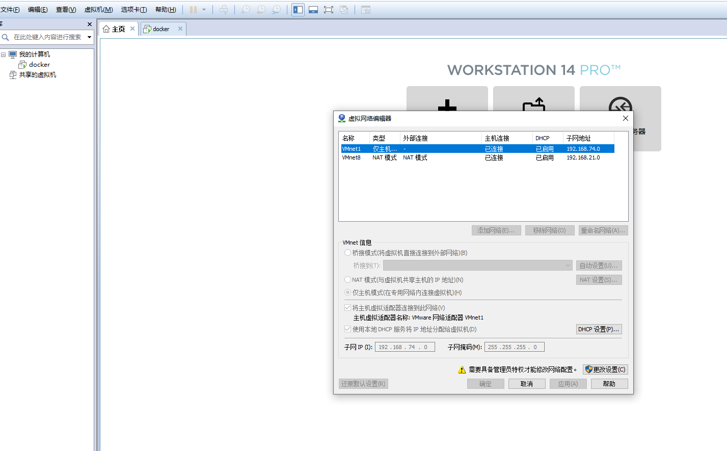The height and width of the screenshot is (451, 727).
Task: Select the 桥接模式 radio button
Action: click(347, 253)
